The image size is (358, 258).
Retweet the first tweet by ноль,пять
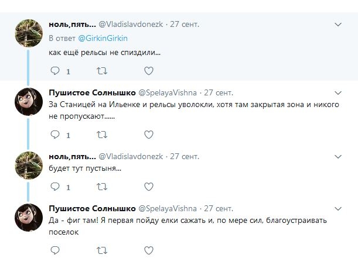click(x=101, y=71)
